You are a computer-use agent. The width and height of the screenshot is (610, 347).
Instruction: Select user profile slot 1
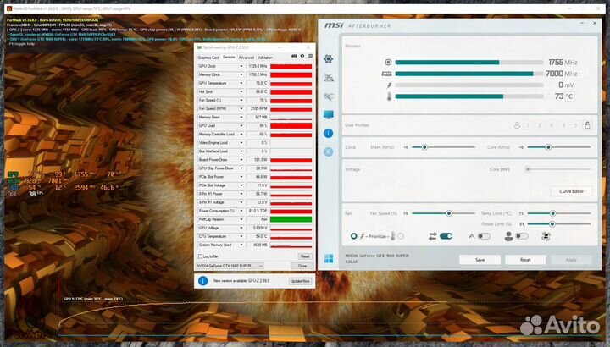(x=528, y=125)
